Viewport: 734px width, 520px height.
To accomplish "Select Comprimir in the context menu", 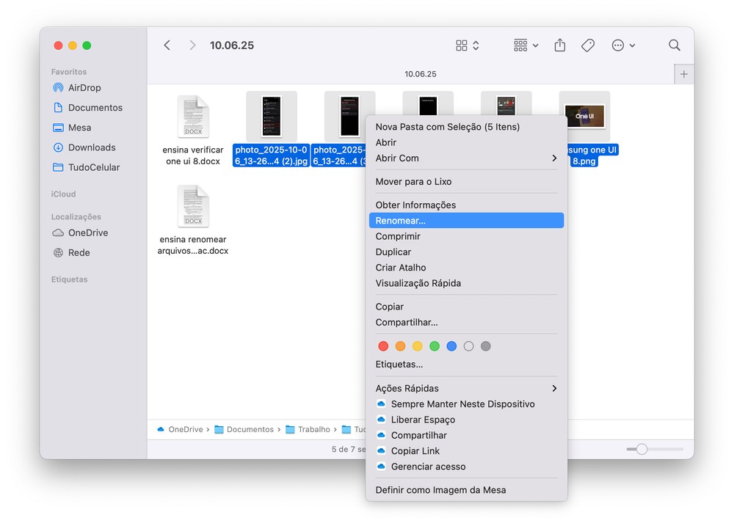I will click(398, 236).
